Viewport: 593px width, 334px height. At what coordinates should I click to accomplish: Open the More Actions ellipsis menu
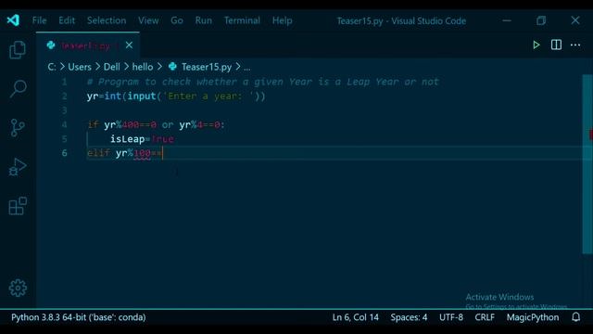coord(575,45)
